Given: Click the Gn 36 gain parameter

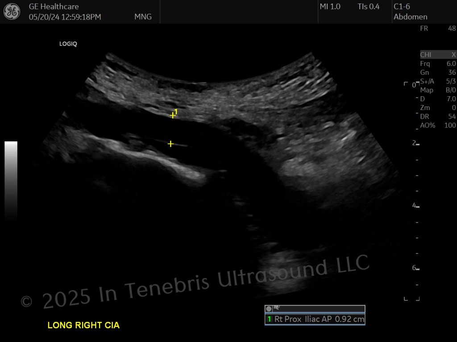Looking at the screenshot, I should 438,73.
